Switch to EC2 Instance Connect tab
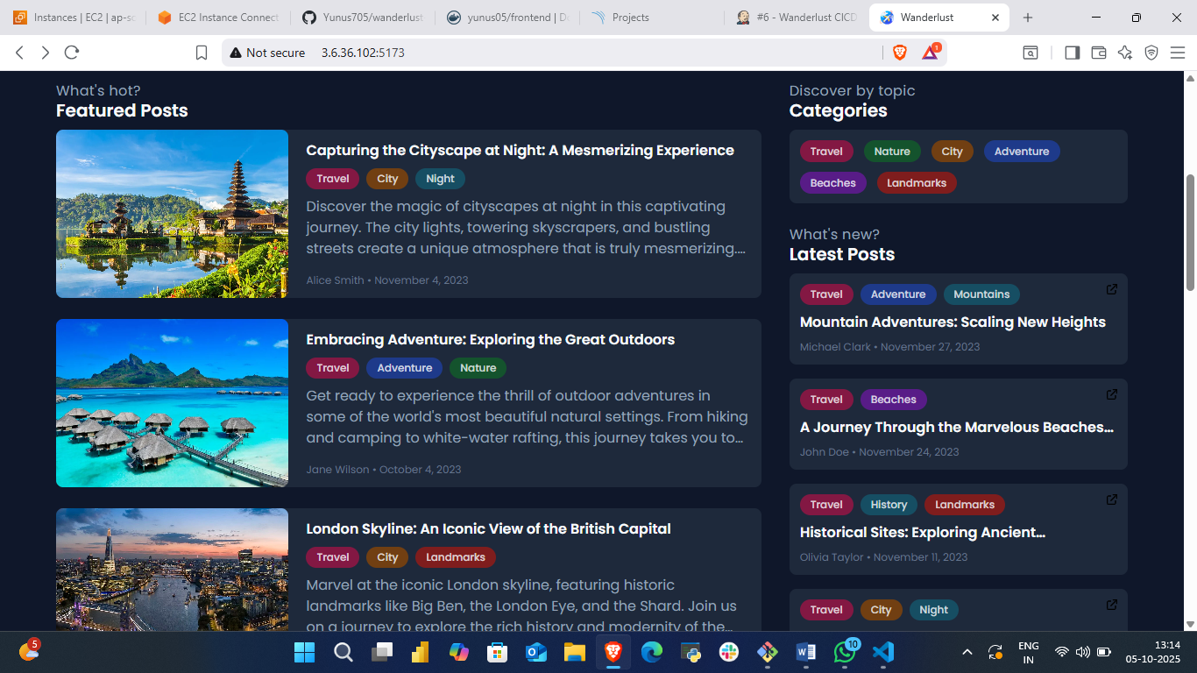Screen dimensions: 1197x673 click(x=219, y=18)
